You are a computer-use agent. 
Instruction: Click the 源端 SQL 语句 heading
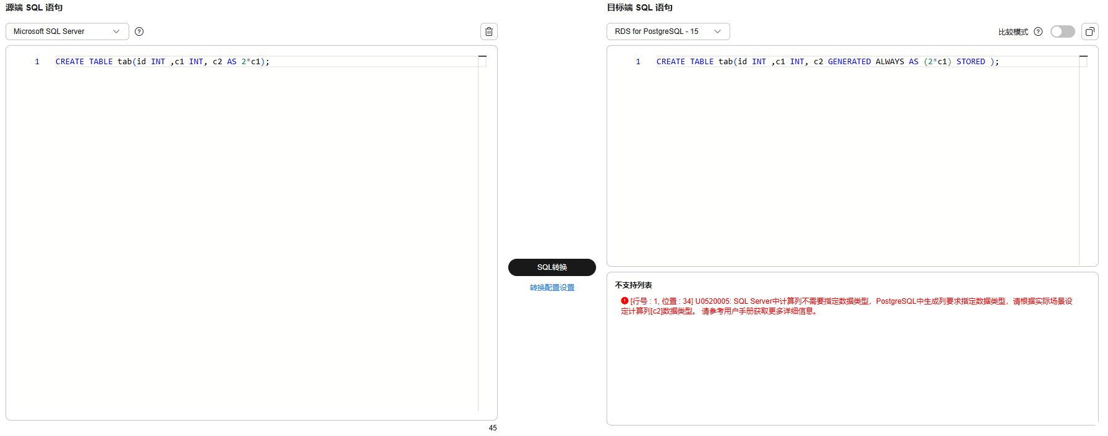click(34, 7)
